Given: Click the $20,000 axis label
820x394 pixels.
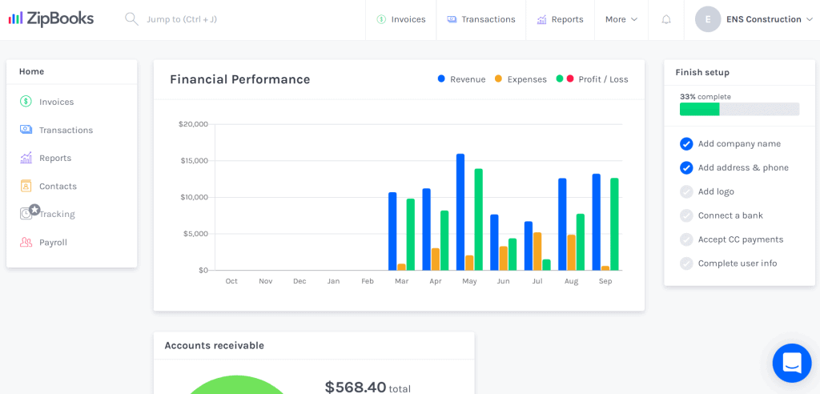Looking at the screenshot, I should [194, 124].
